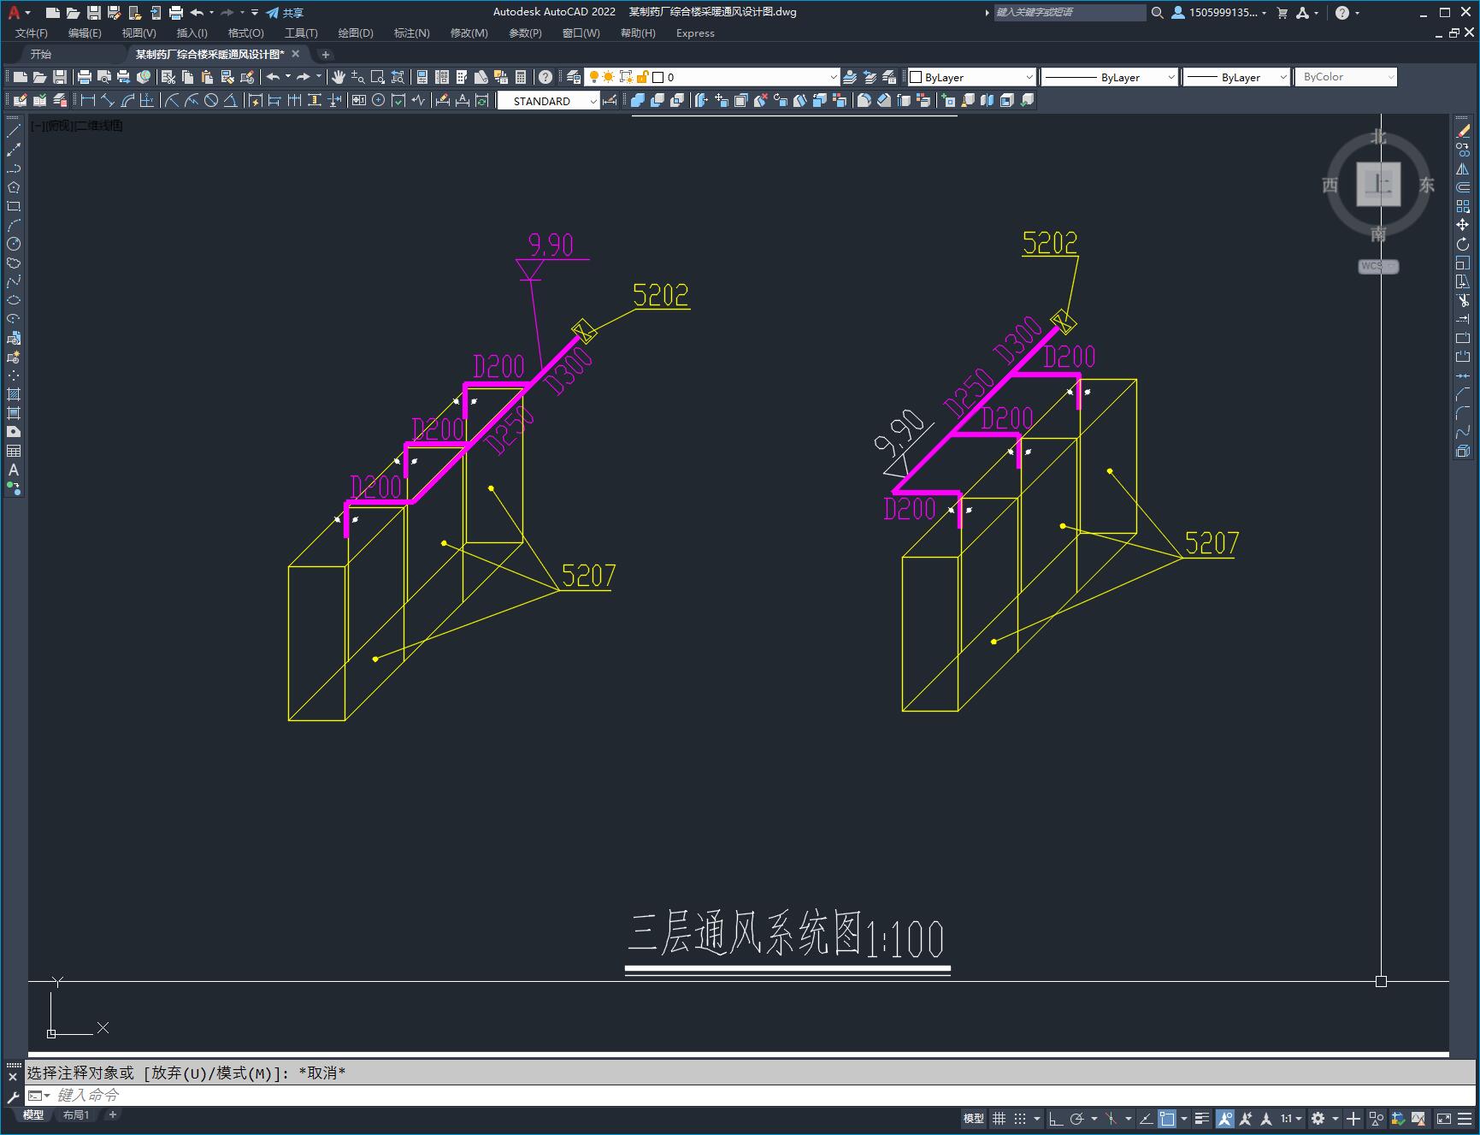Click the ViewCube 上 top face
1480x1135 pixels.
1378,184
